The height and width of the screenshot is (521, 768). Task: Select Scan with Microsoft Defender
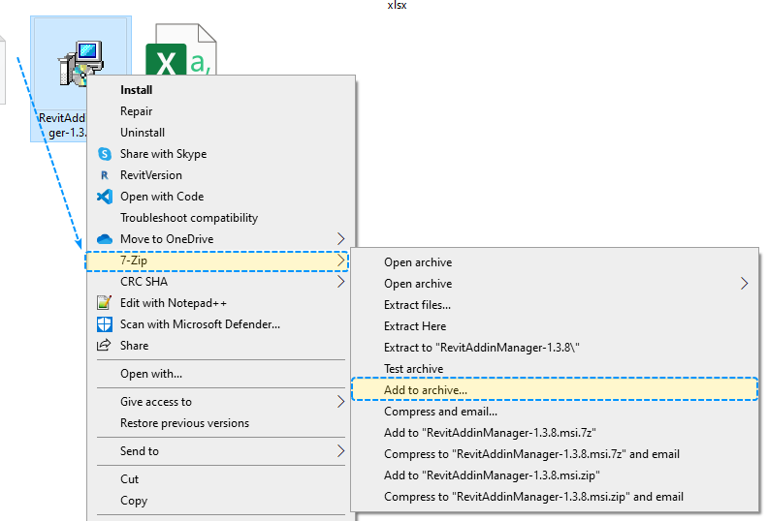tap(221, 324)
